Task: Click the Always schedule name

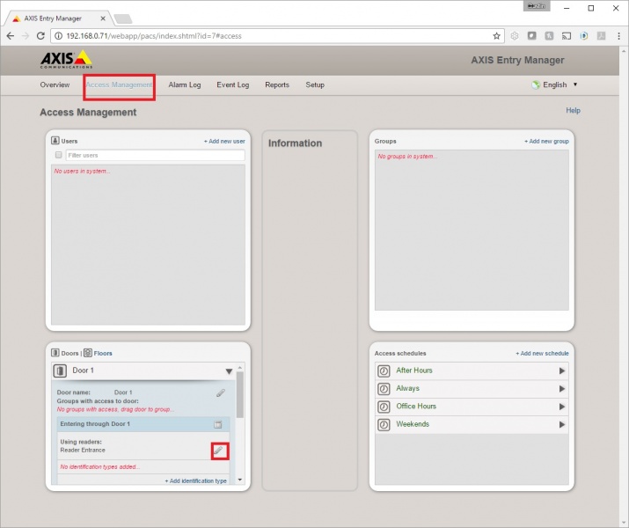Action: coord(407,388)
